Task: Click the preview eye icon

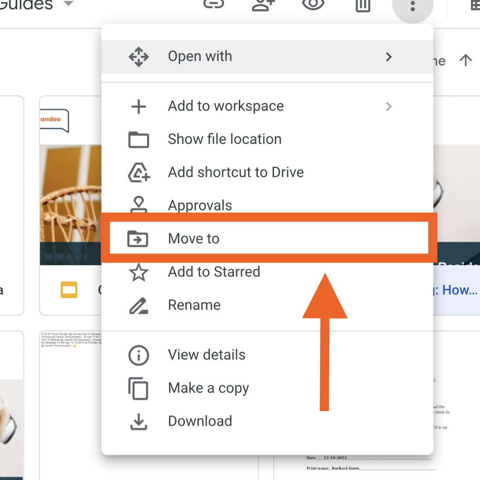Action: click(x=313, y=4)
